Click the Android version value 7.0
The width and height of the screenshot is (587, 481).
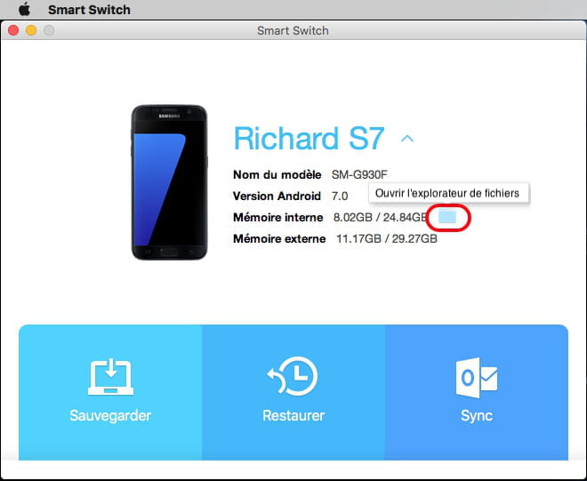[x=340, y=196]
